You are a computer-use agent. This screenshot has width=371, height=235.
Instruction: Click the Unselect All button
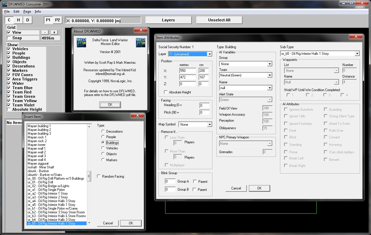click(219, 20)
